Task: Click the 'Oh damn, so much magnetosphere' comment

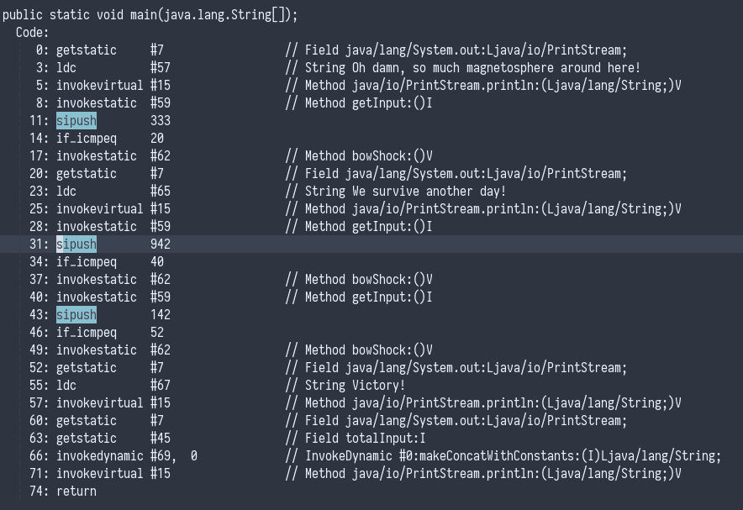Action: (462, 67)
